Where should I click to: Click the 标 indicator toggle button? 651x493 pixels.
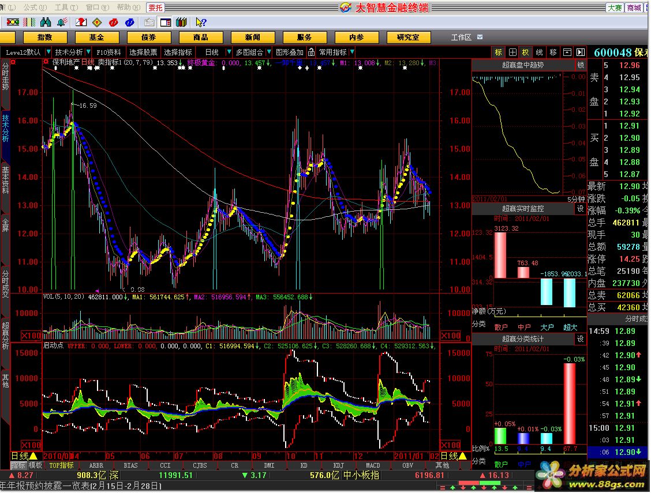pyautogui.click(x=498, y=52)
